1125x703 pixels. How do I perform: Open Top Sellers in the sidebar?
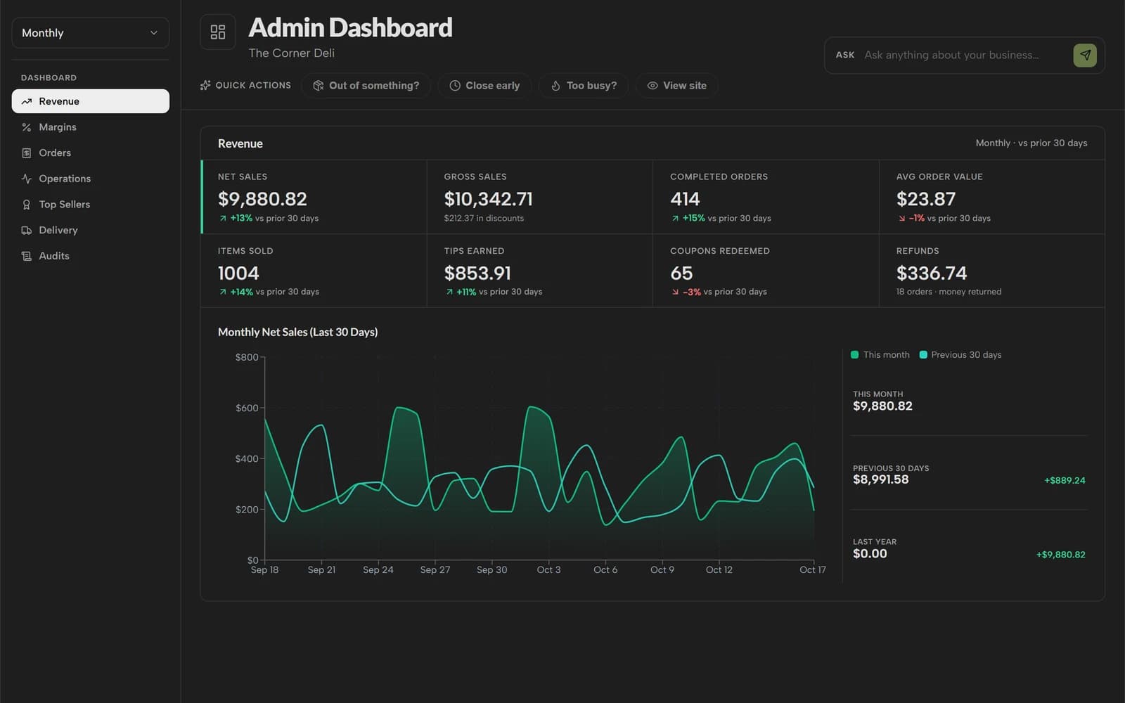point(91,205)
